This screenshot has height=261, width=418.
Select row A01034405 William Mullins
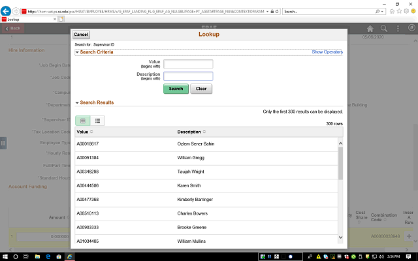click(206, 240)
